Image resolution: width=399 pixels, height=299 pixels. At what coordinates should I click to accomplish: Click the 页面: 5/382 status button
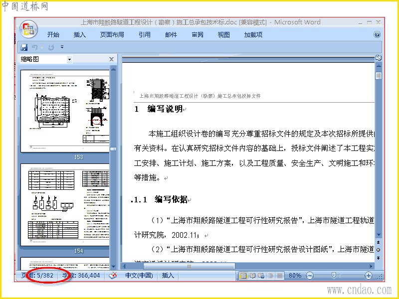tap(37, 276)
